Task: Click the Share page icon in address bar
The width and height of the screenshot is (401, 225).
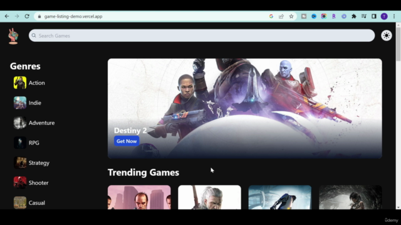Action: [x=281, y=16]
